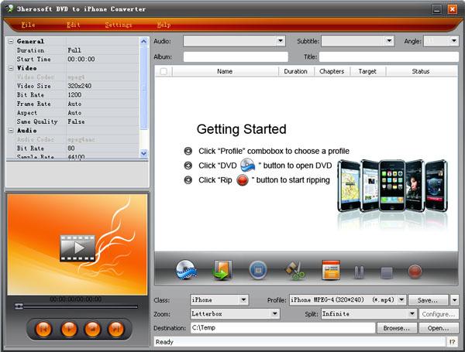Click the Pause ripping icon
The height and width of the screenshot is (352, 465).
tap(359, 272)
